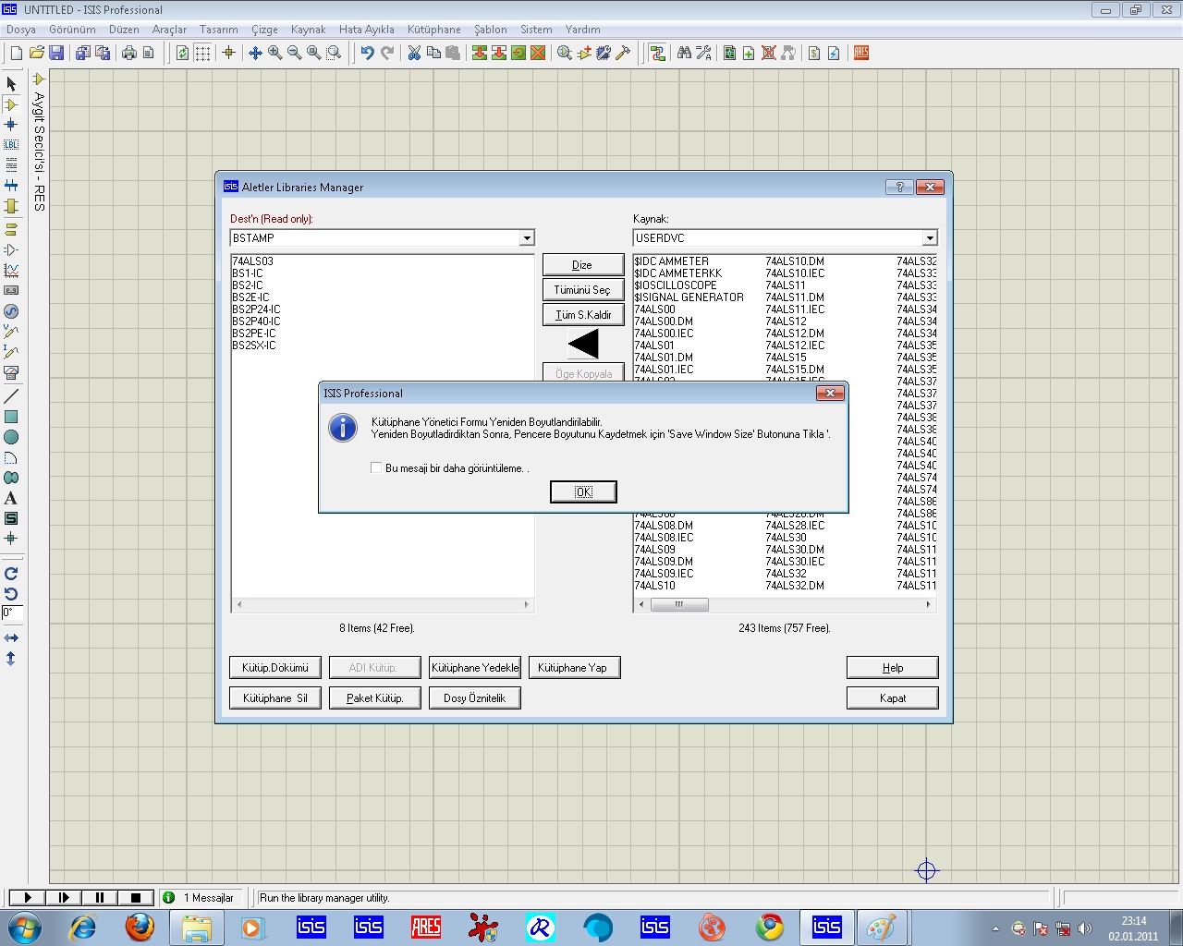This screenshot has width=1183, height=946.
Task: Click the Kütüphane Sil button
Action: [x=275, y=698]
